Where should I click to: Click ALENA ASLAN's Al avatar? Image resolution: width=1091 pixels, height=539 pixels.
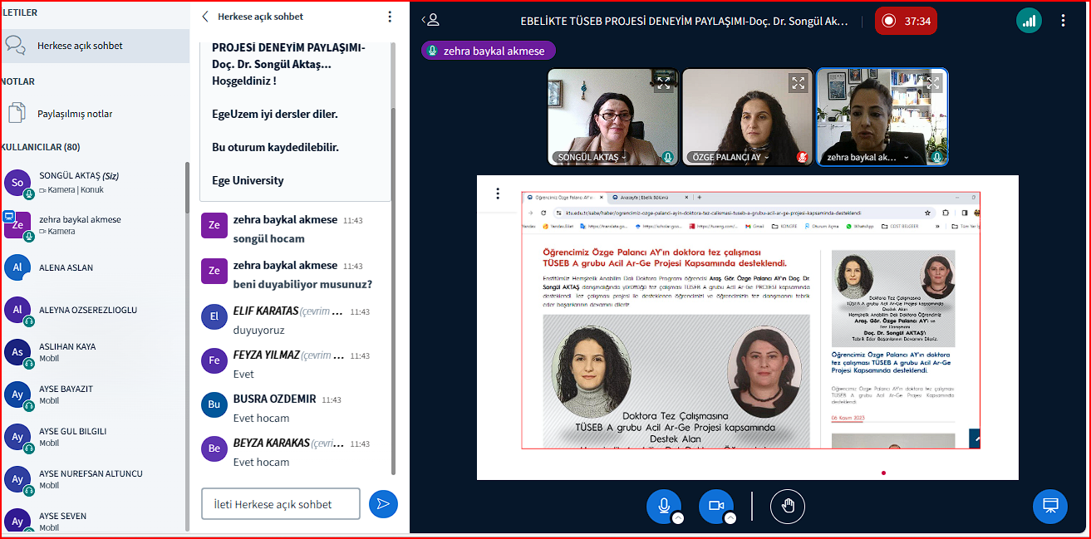[17, 267]
